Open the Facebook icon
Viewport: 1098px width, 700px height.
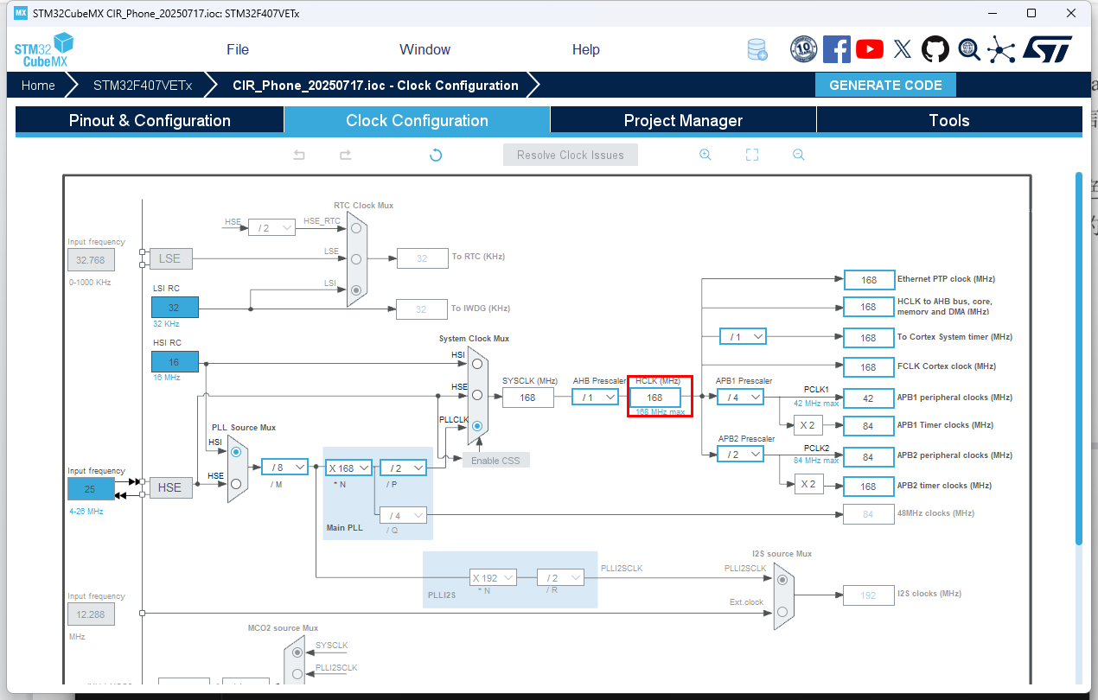click(837, 49)
